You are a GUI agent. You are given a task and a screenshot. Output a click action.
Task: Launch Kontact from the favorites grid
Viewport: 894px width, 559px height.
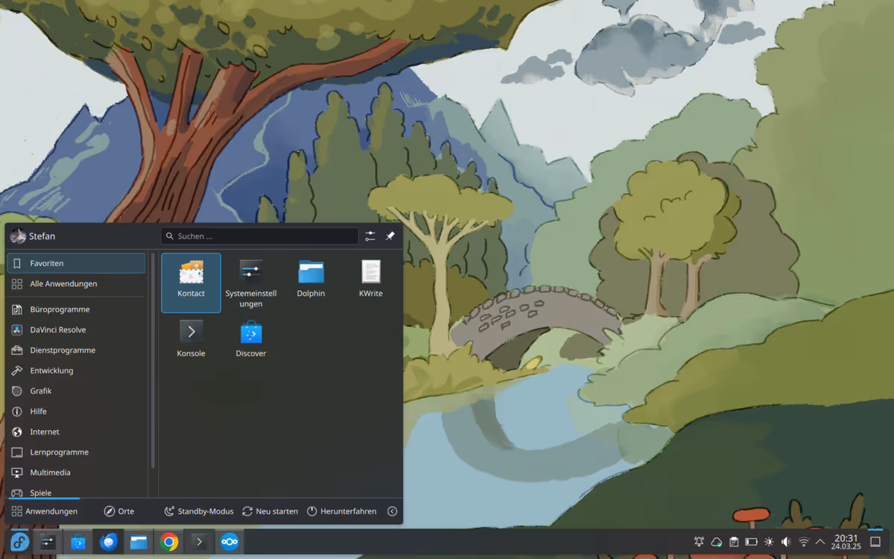(x=191, y=281)
